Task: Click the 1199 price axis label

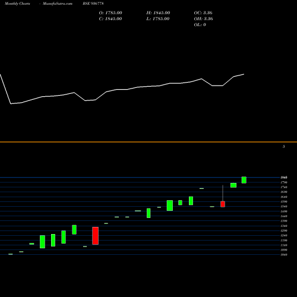Action: 284,240
